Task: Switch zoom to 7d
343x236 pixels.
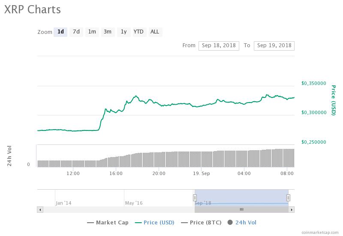Action: pos(76,32)
